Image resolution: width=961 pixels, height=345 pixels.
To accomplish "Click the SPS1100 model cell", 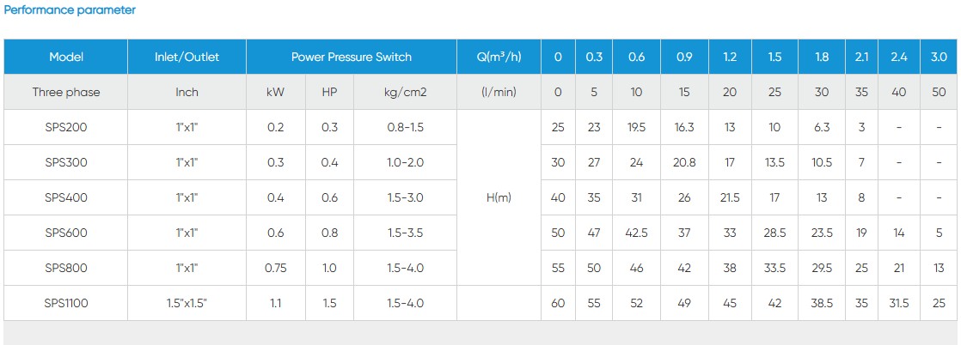I will pyautogui.click(x=66, y=303).
